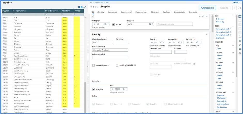Click the Raison sociale 1 input field

[110, 50]
